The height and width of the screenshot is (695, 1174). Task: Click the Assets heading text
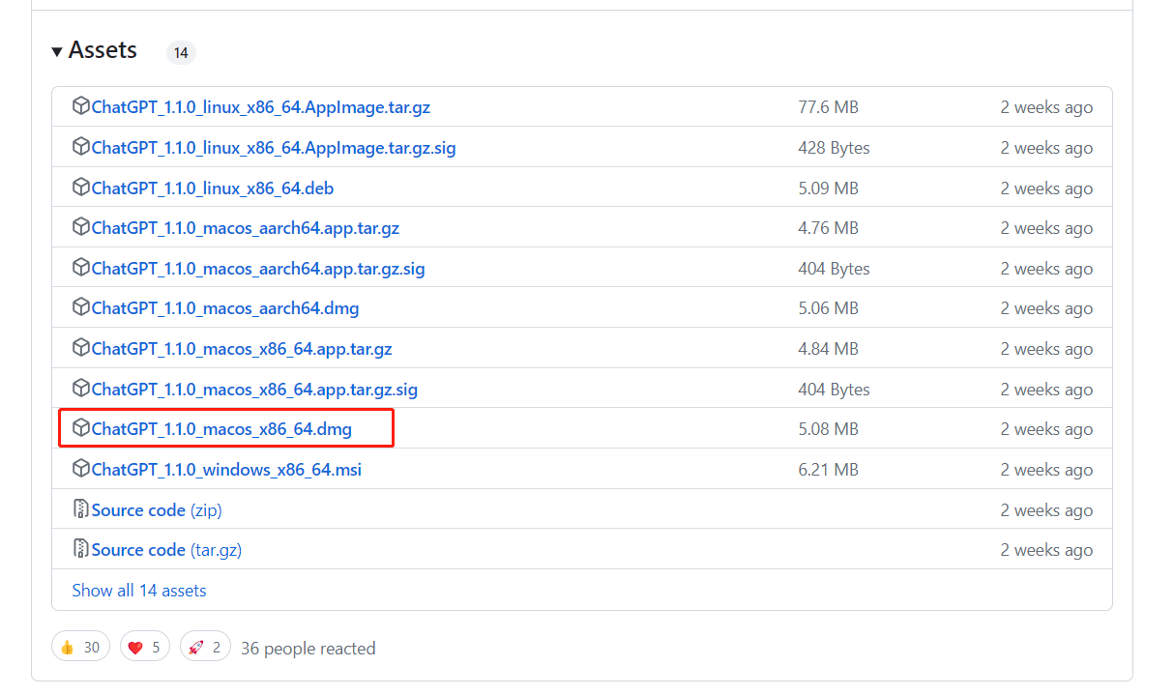(x=103, y=50)
